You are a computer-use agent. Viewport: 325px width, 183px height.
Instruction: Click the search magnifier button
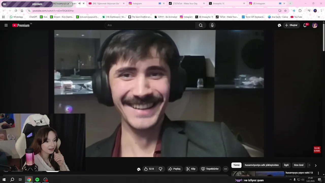pos(201,25)
